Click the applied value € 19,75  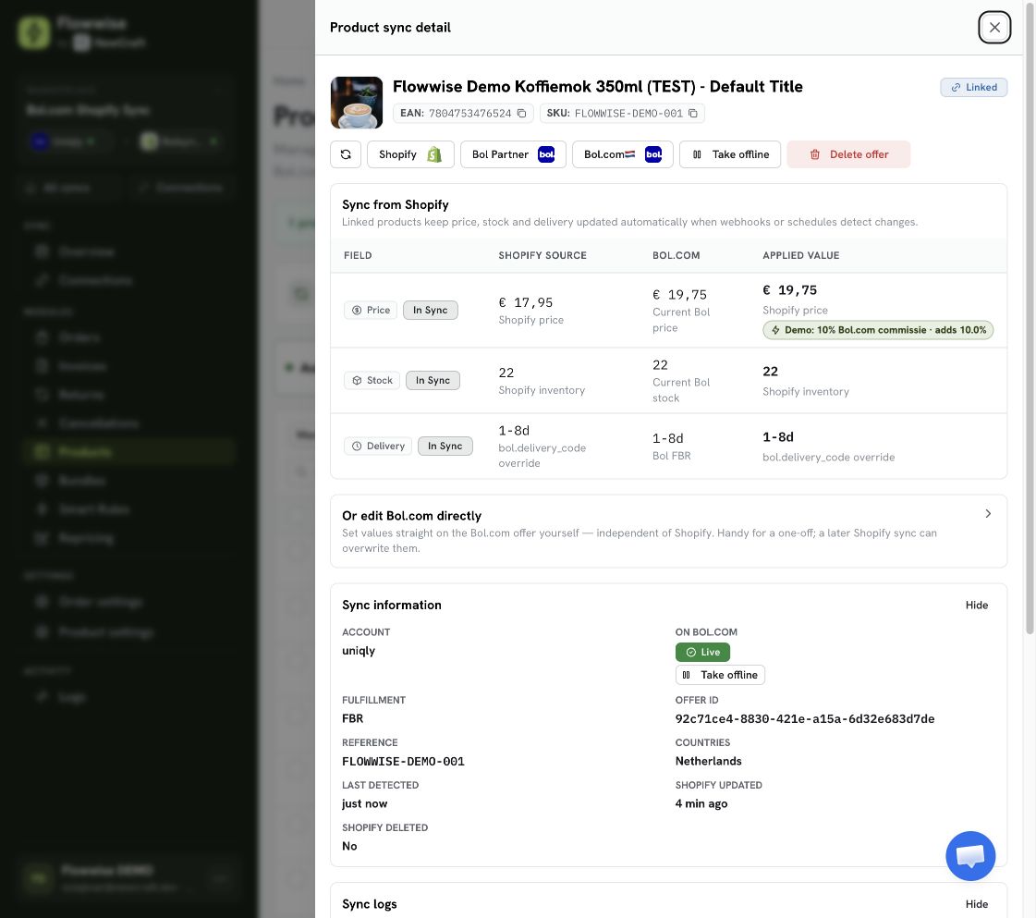(x=789, y=290)
